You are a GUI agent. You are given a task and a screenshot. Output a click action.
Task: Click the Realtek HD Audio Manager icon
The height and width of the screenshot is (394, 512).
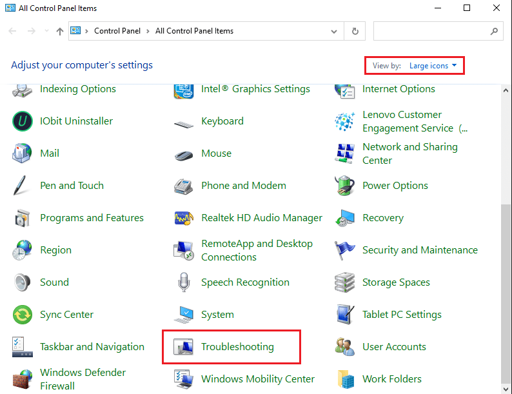(x=184, y=218)
